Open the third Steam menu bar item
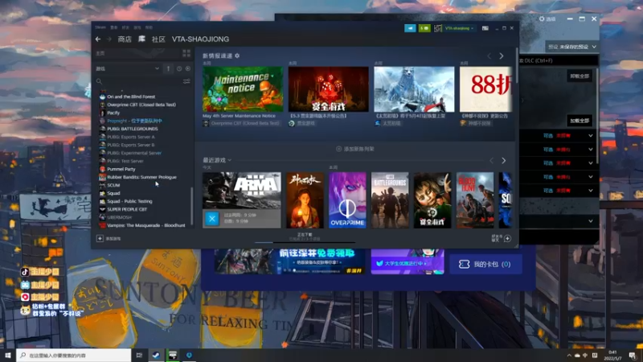 (125, 27)
